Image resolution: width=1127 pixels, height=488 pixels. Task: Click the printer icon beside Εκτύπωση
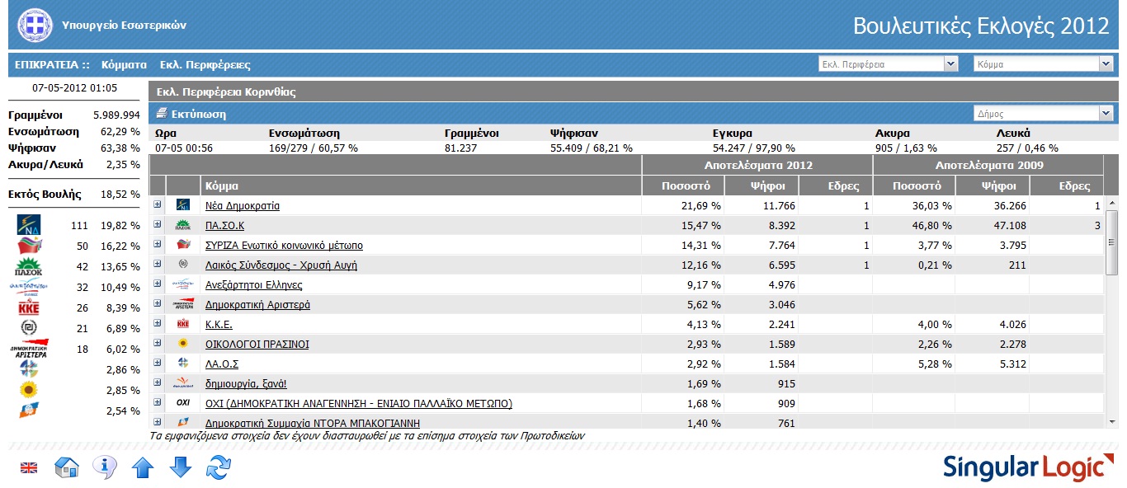[162, 114]
